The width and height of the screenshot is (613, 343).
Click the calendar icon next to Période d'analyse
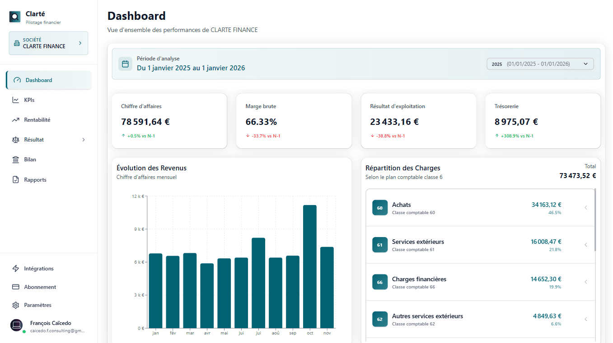[x=125, y=64]
